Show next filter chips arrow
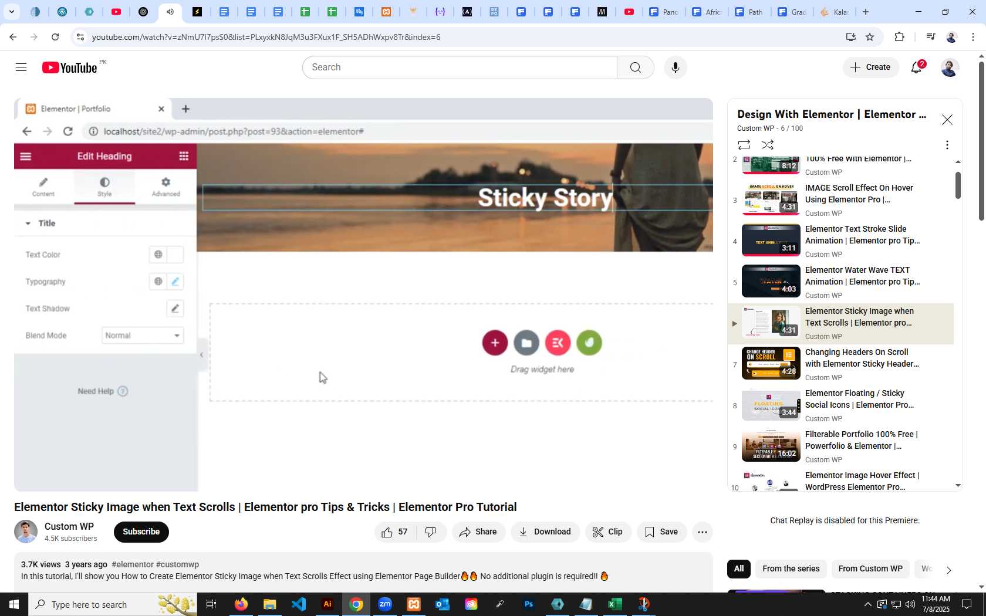Viewport: 986px width, 616px height. (948, 570)
